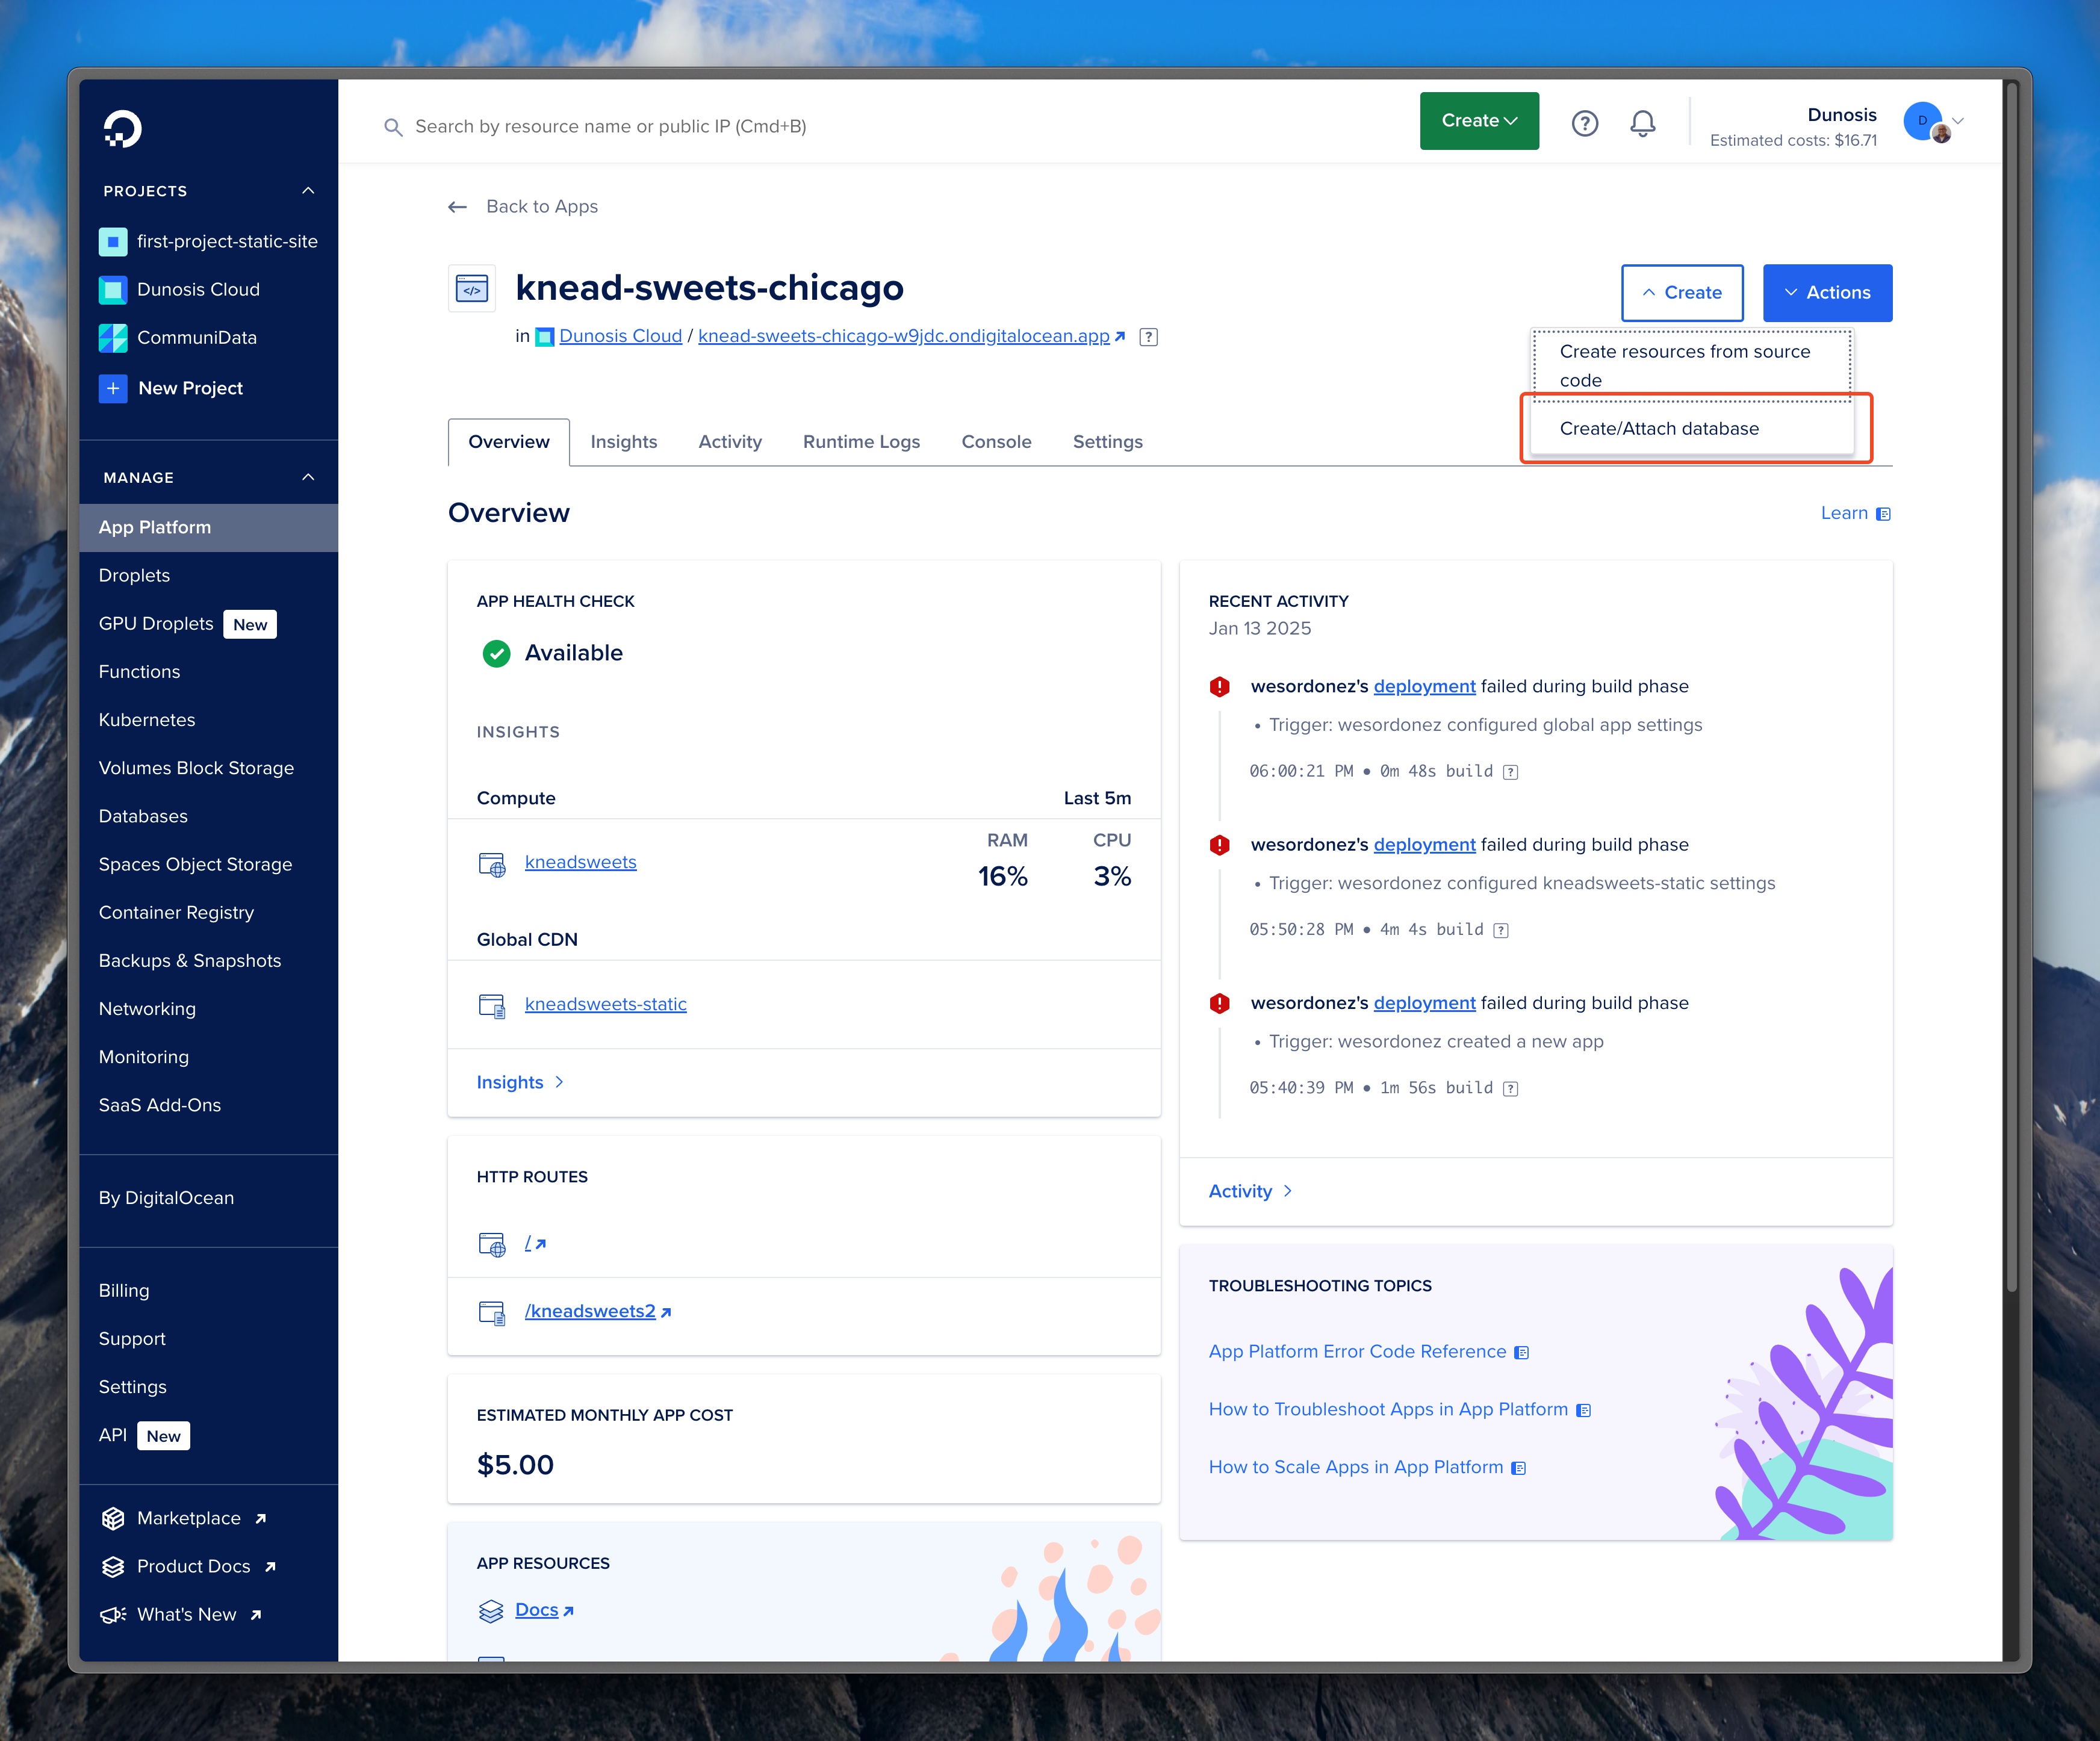This screenshot has height=1741, width=2100.
Task: Select Create/Attach database menu option
Action: click(x=1658, y=429)
